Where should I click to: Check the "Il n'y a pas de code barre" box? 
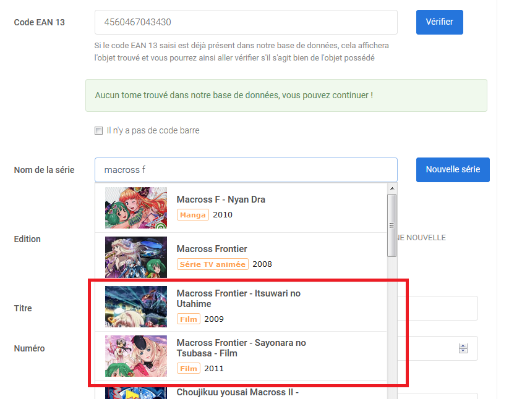(x=98, y=130)
